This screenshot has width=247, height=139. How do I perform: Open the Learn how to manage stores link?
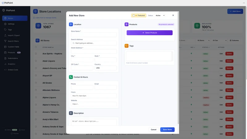[x=45, y=18]
